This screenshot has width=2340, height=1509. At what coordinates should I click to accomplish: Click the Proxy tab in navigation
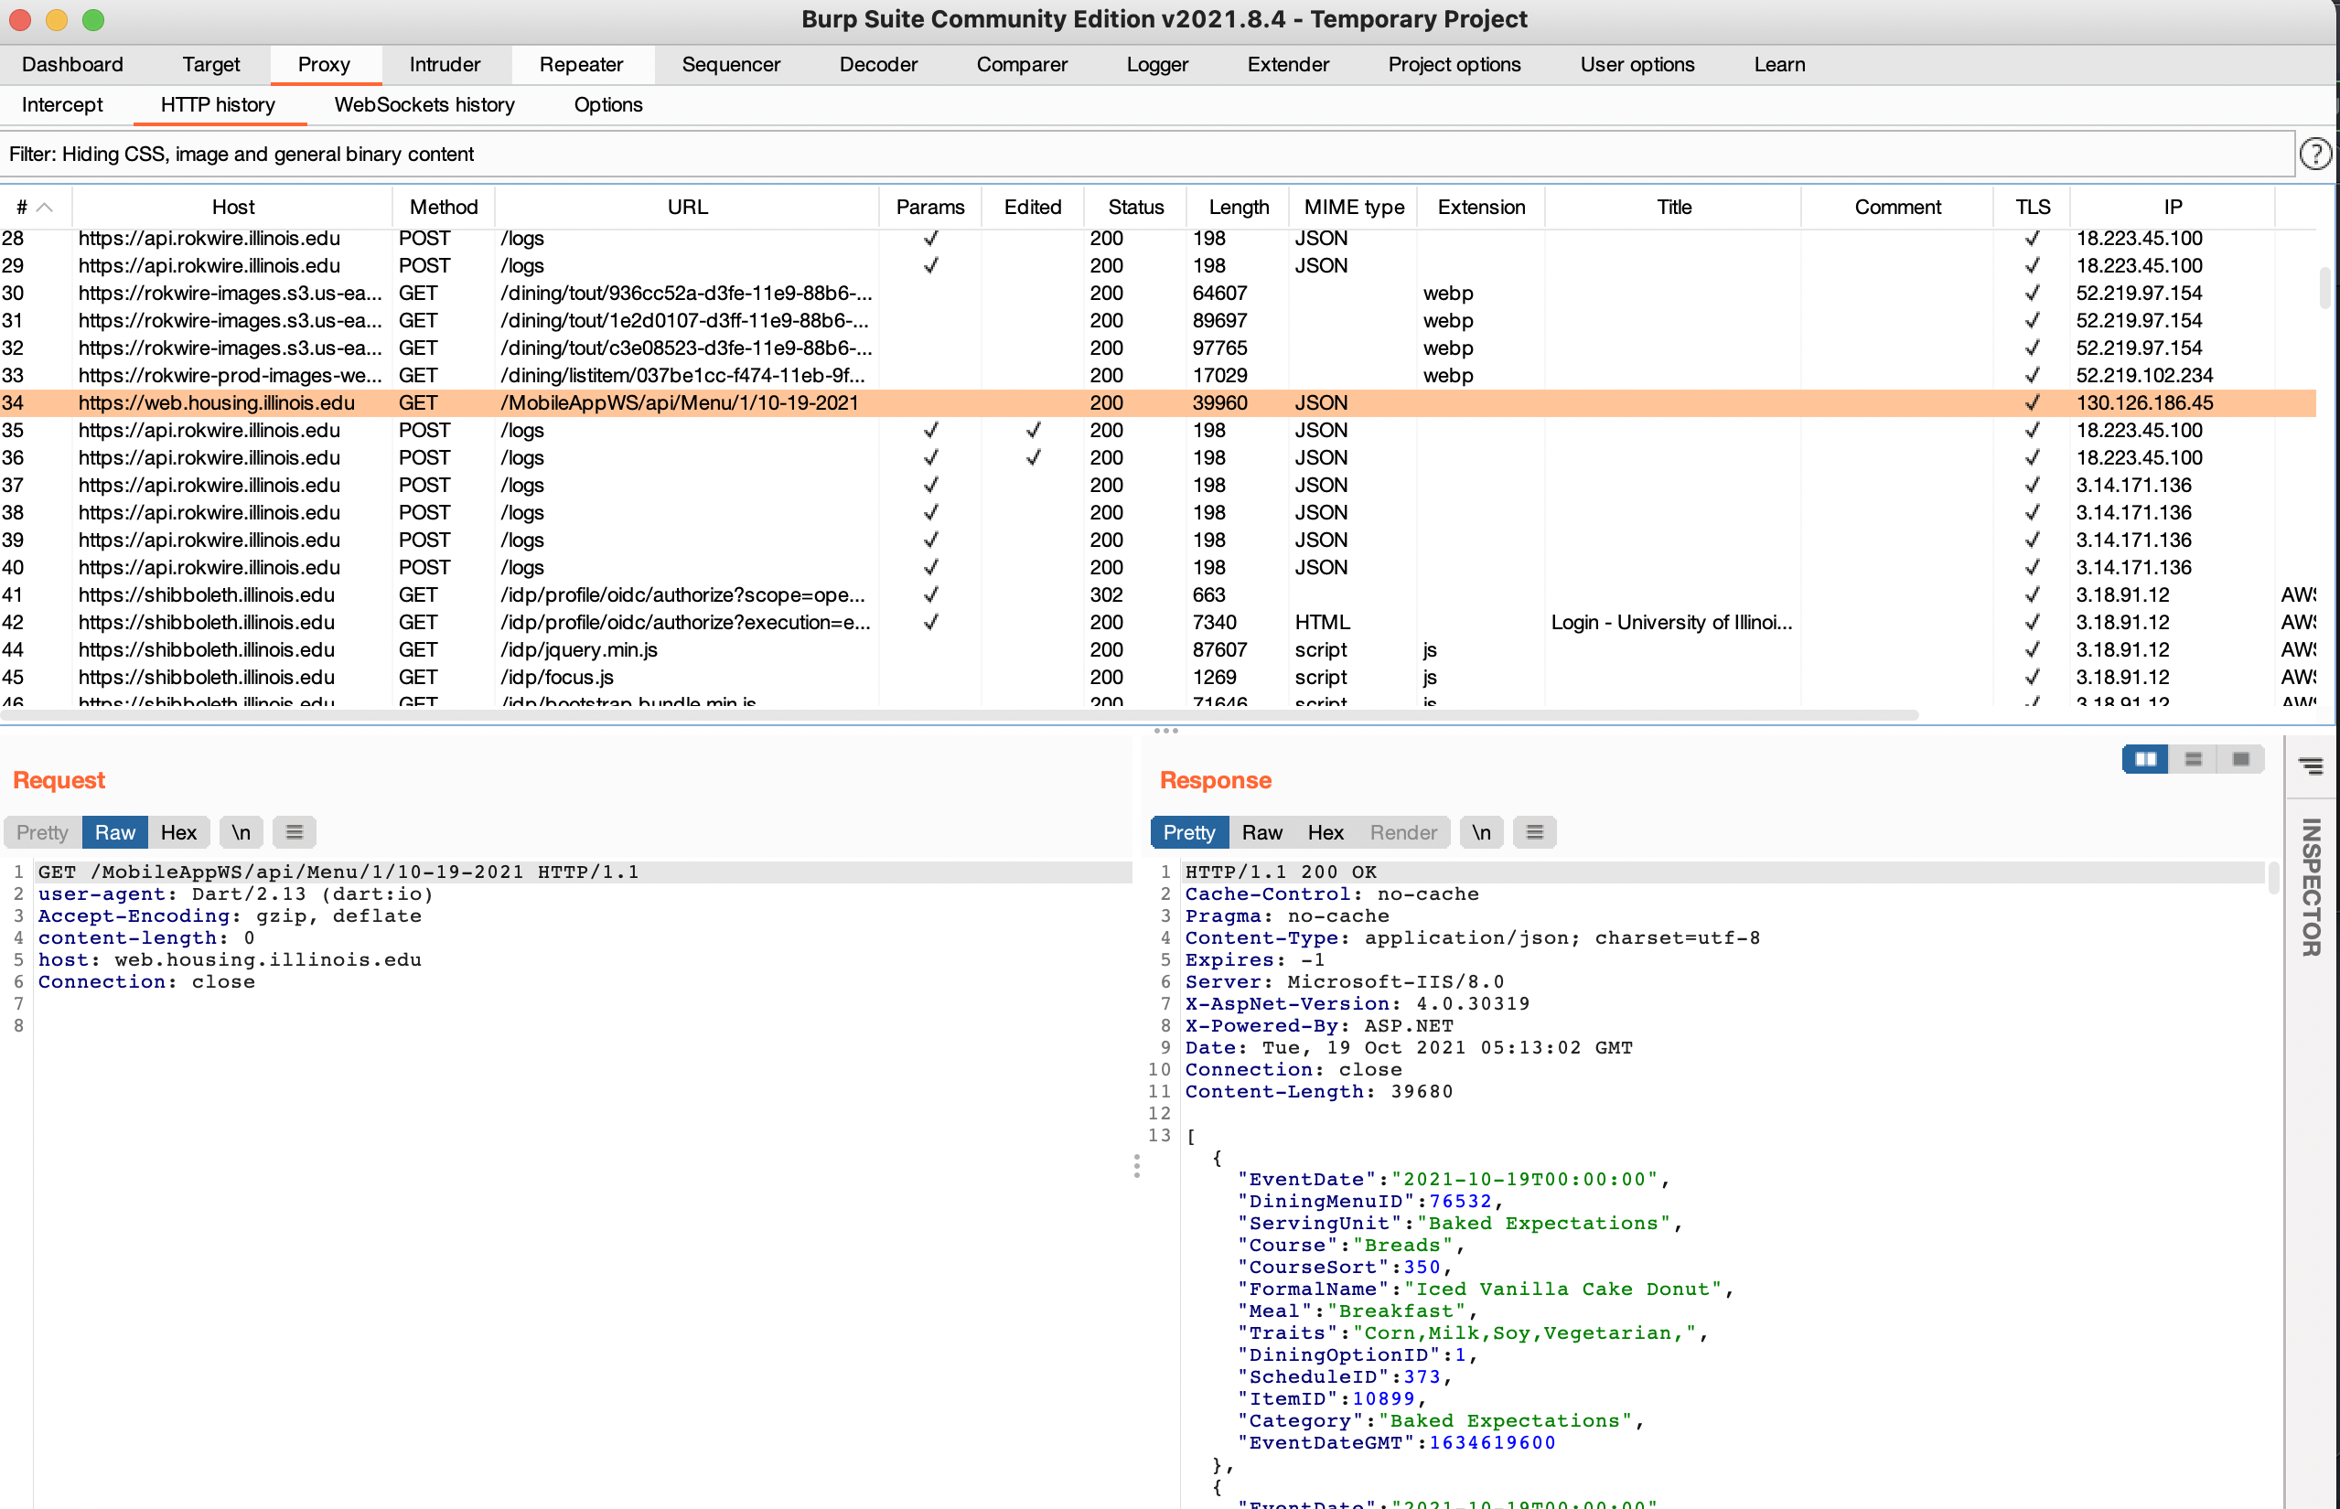pos(322,65)
